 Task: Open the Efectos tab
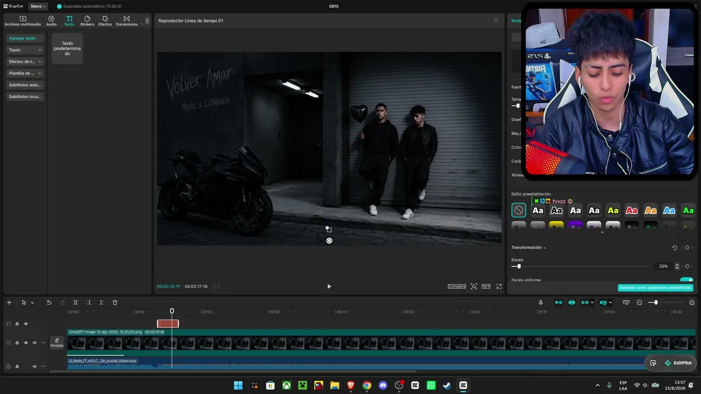105,21
